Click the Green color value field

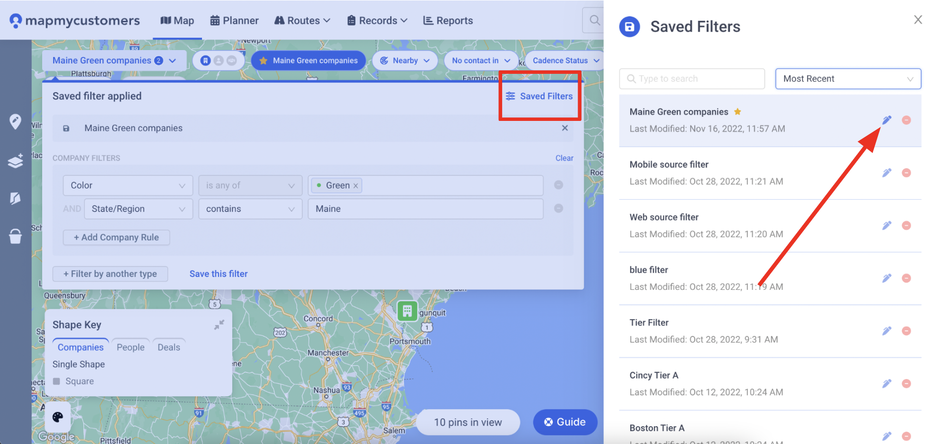point(426,185)
